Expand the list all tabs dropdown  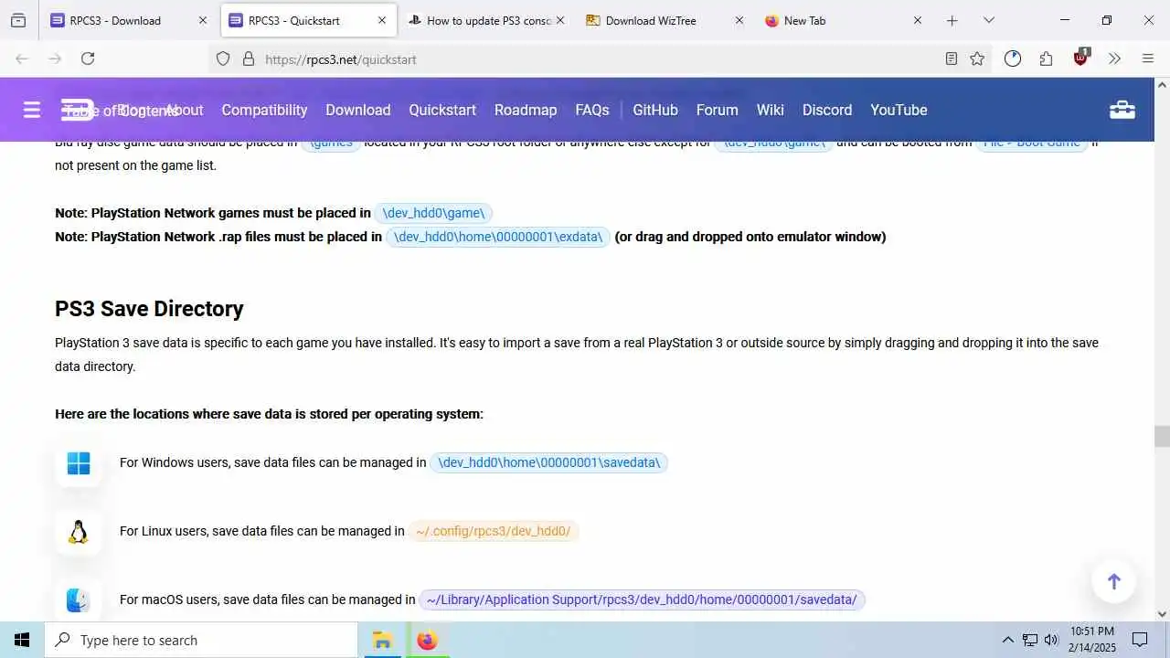pyautogui.click(x=988, y=20)
